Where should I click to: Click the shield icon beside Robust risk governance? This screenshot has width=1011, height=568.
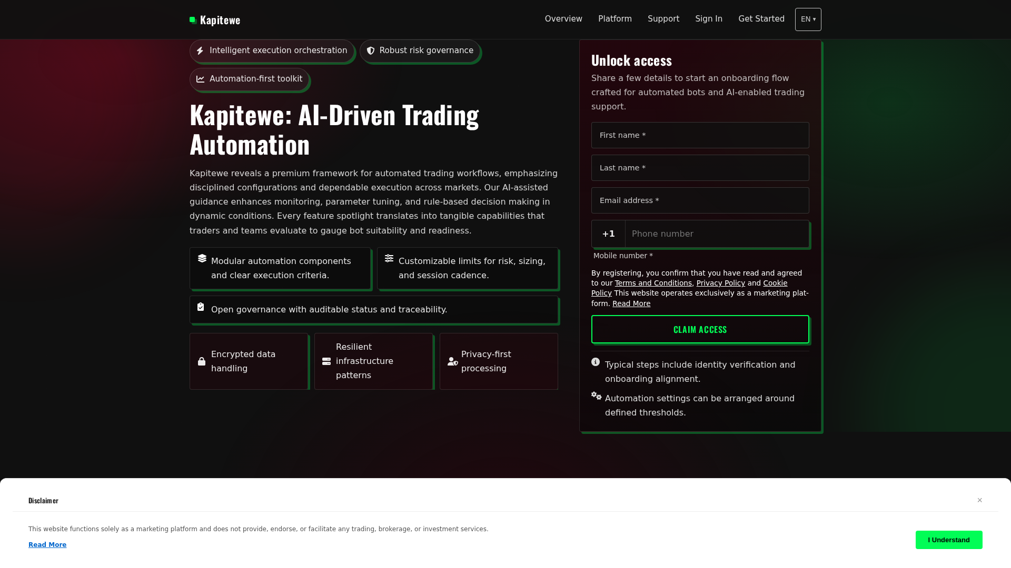371,50
